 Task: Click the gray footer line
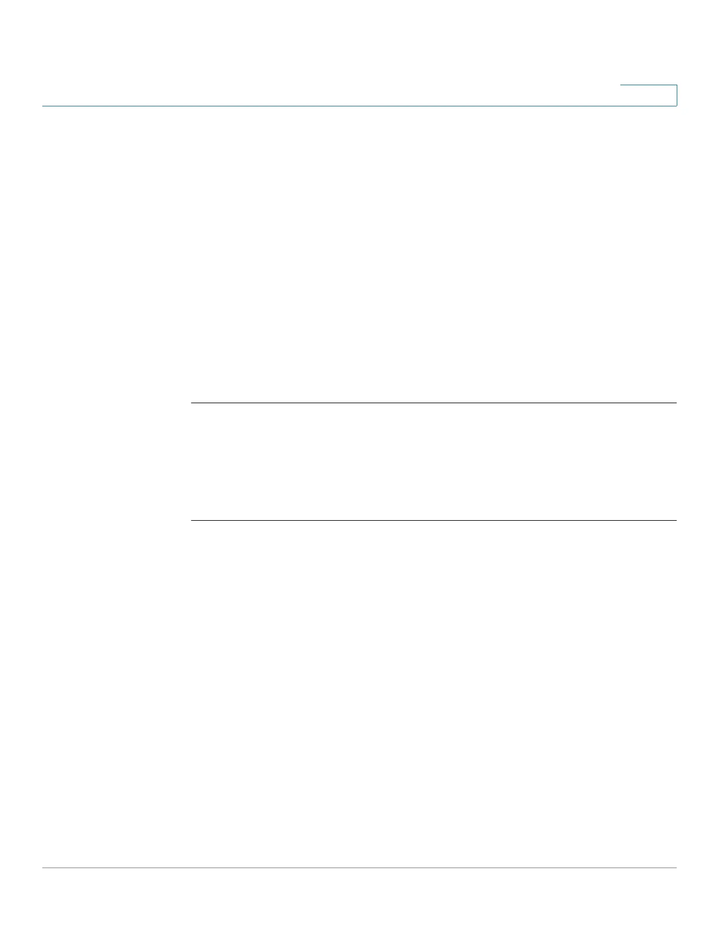click(359, 868)
